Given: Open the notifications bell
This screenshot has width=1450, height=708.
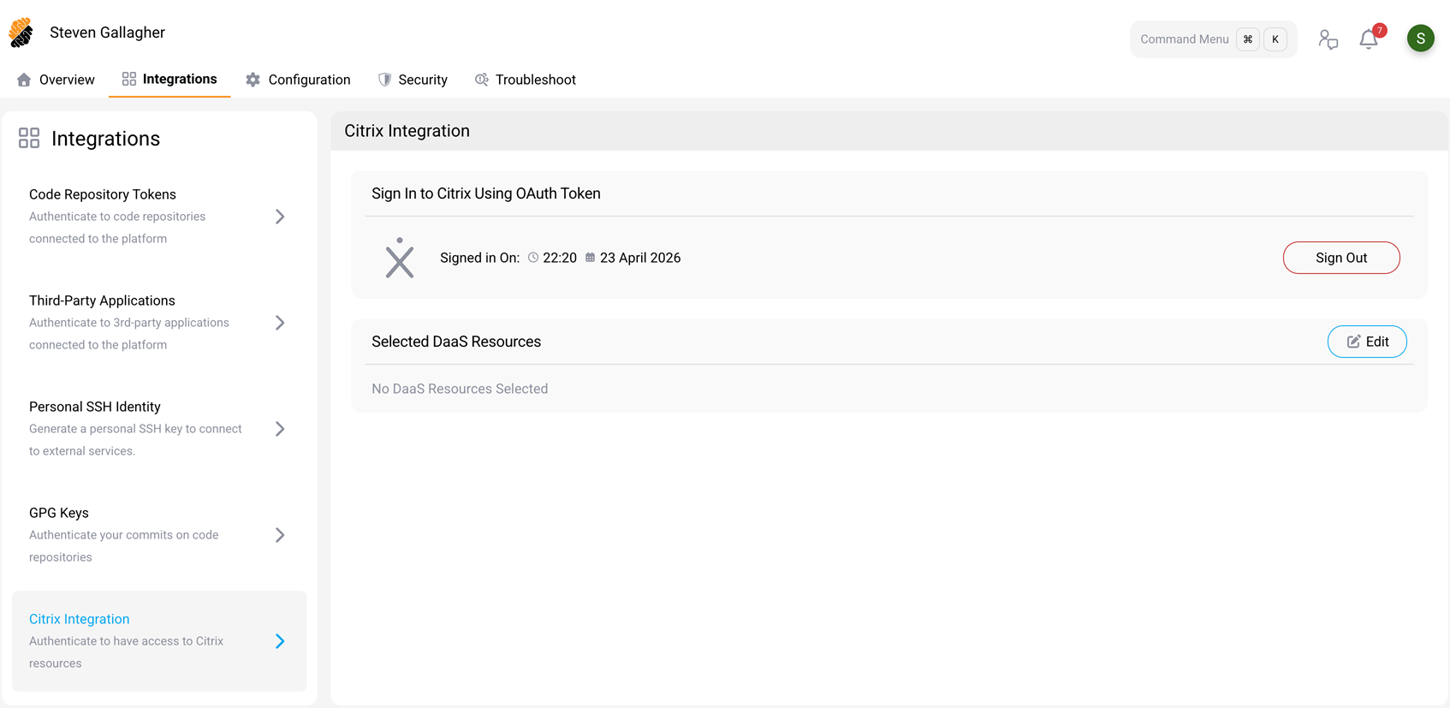Looking at the screenshot, I should [x=1368, y=39].
